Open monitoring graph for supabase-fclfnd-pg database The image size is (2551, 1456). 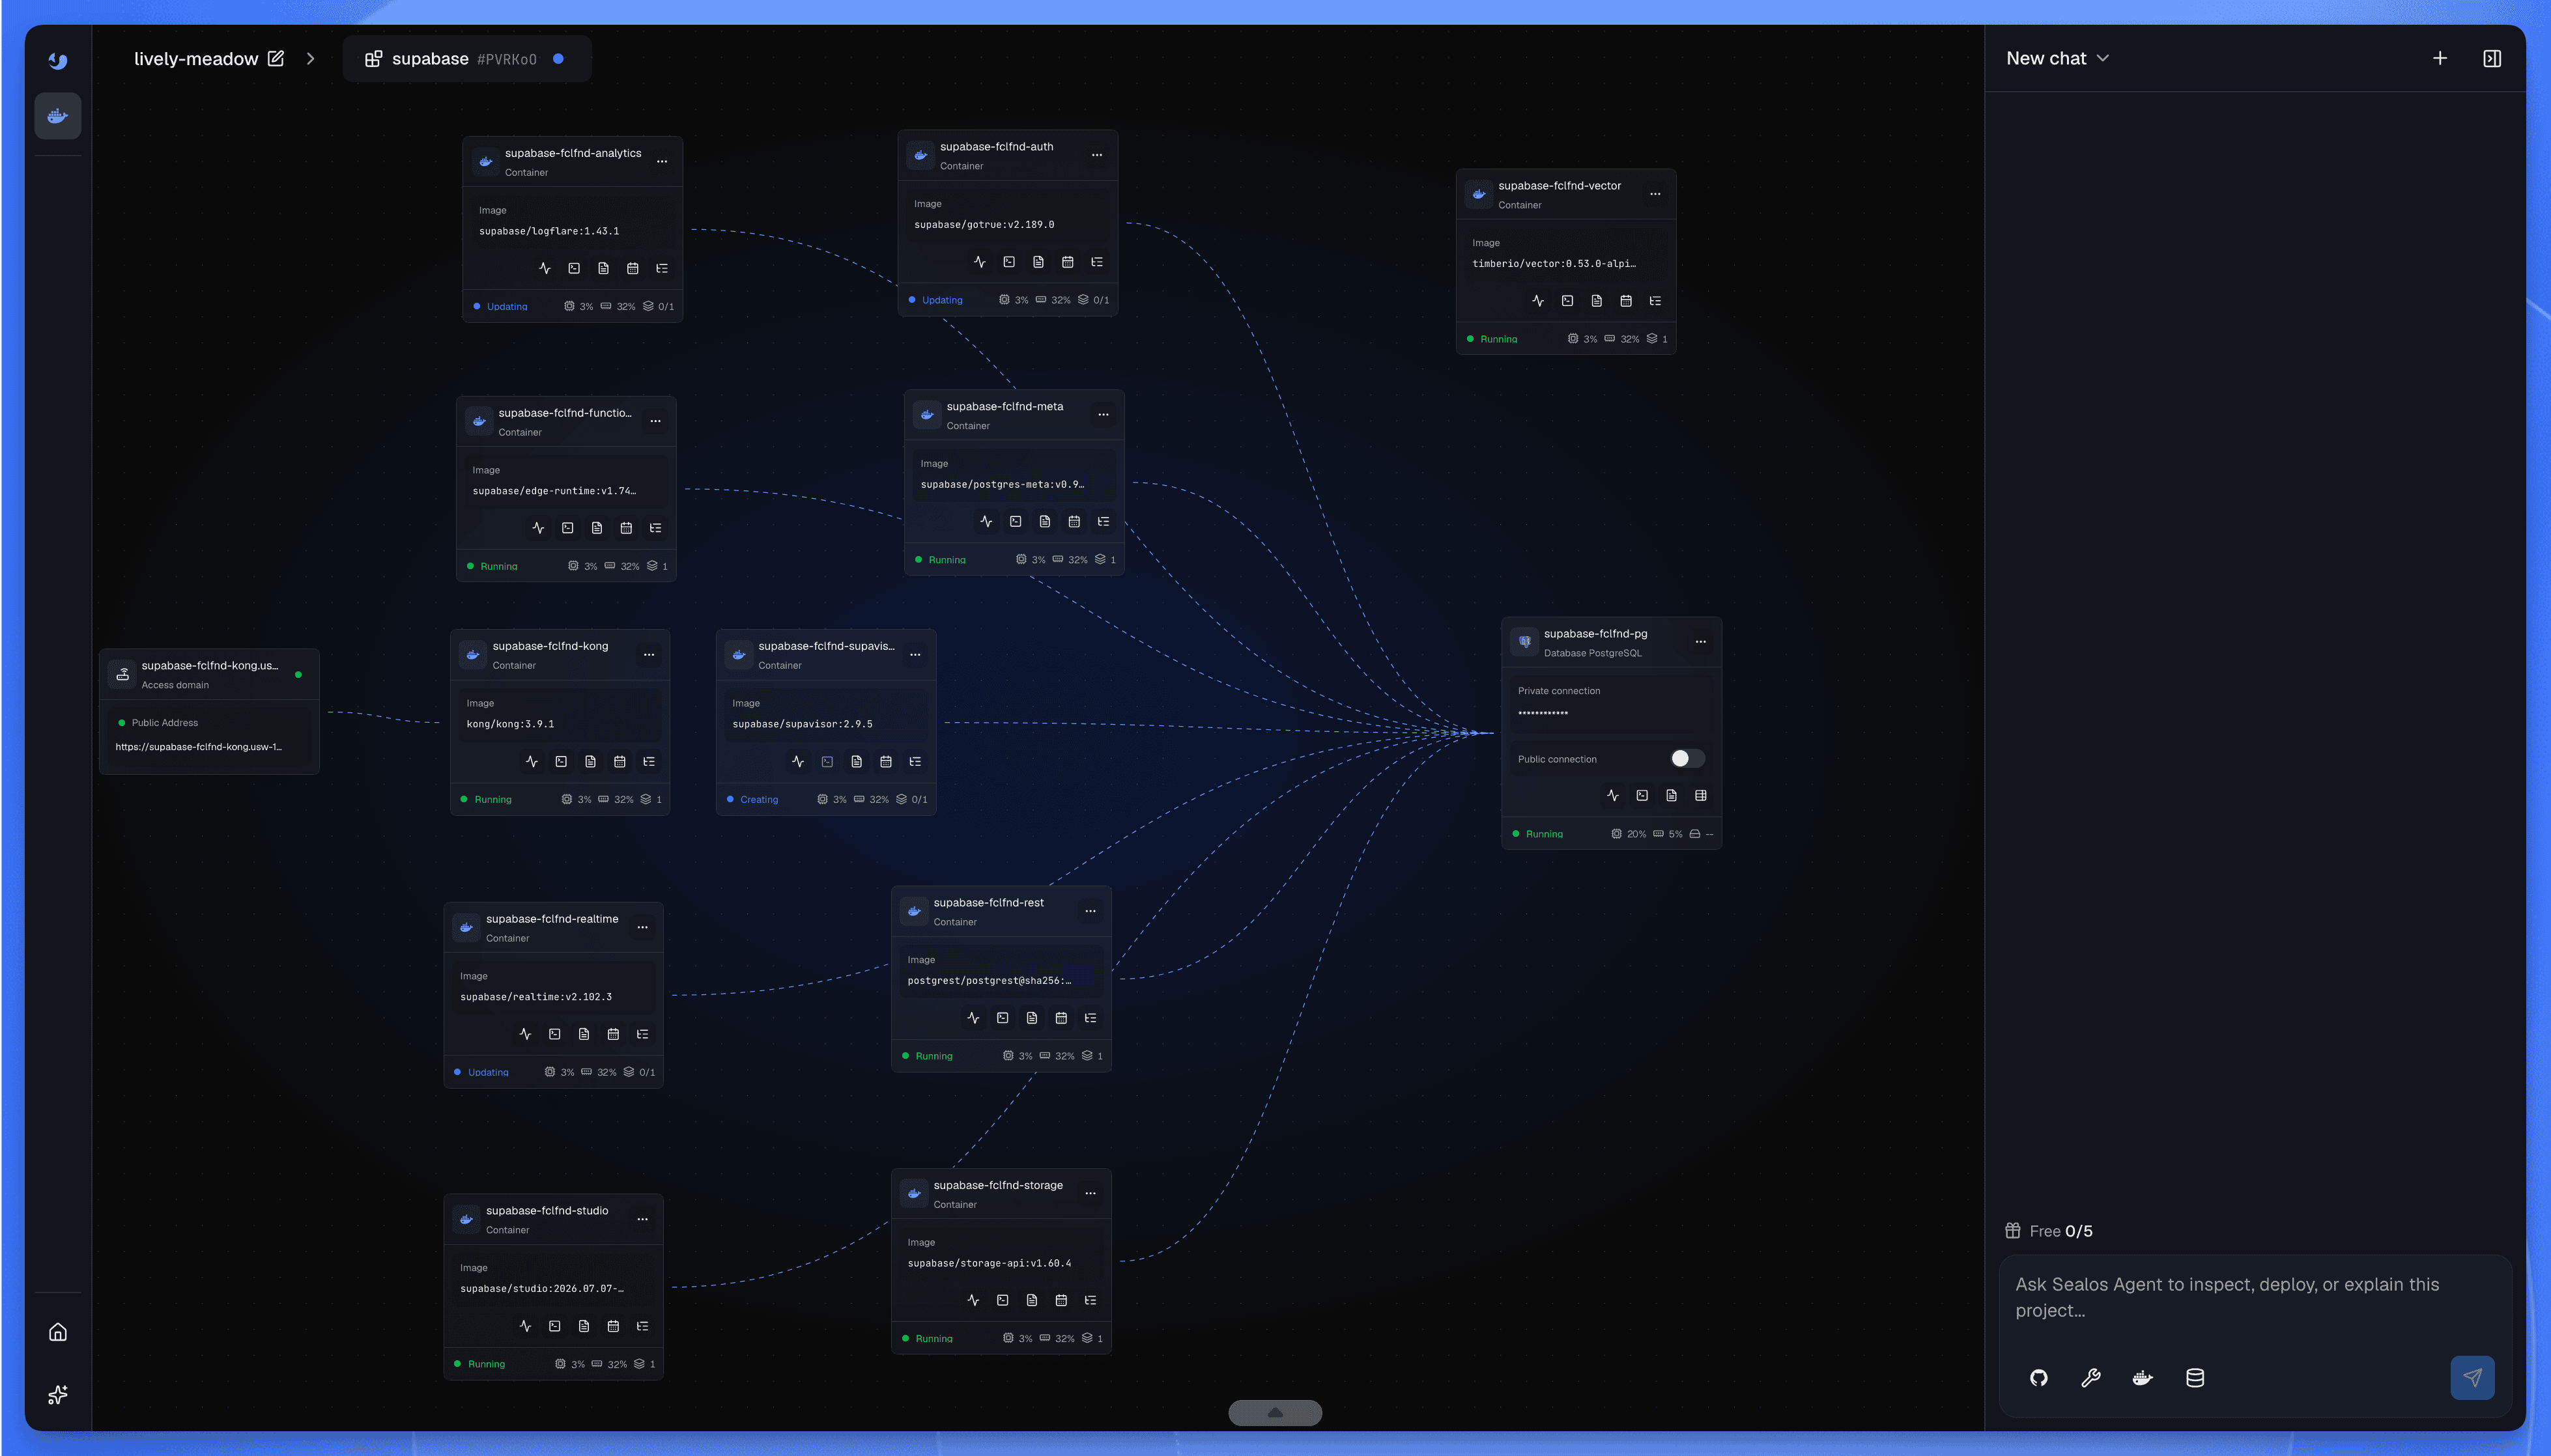tap(1613, 796)
